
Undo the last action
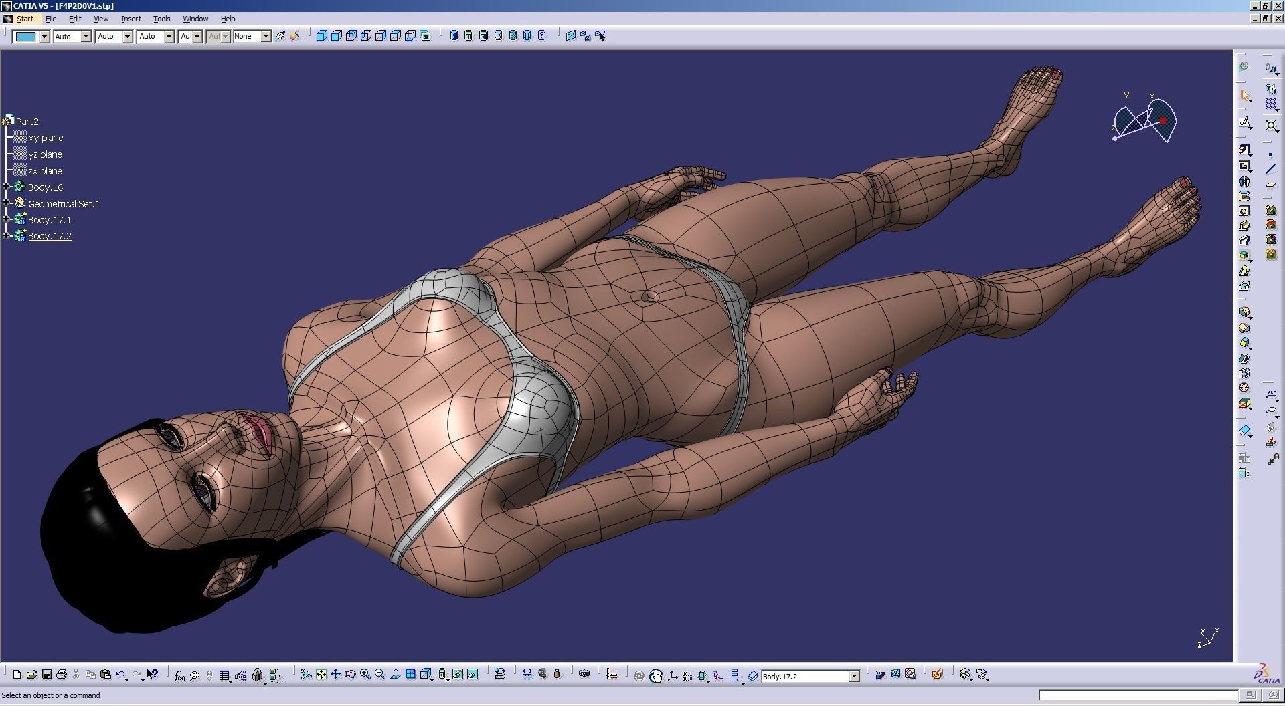pos(121,675)
